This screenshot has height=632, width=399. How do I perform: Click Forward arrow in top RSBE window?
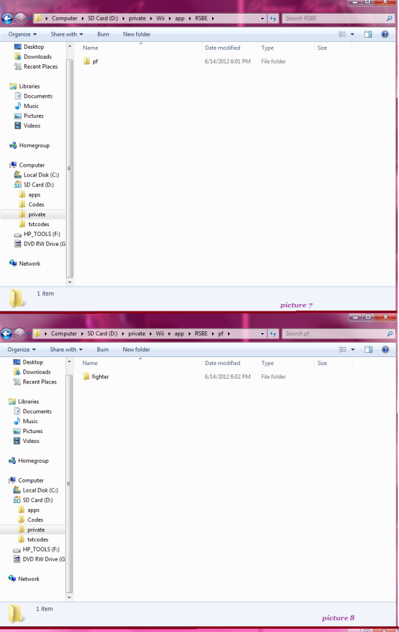click(20, 19)
